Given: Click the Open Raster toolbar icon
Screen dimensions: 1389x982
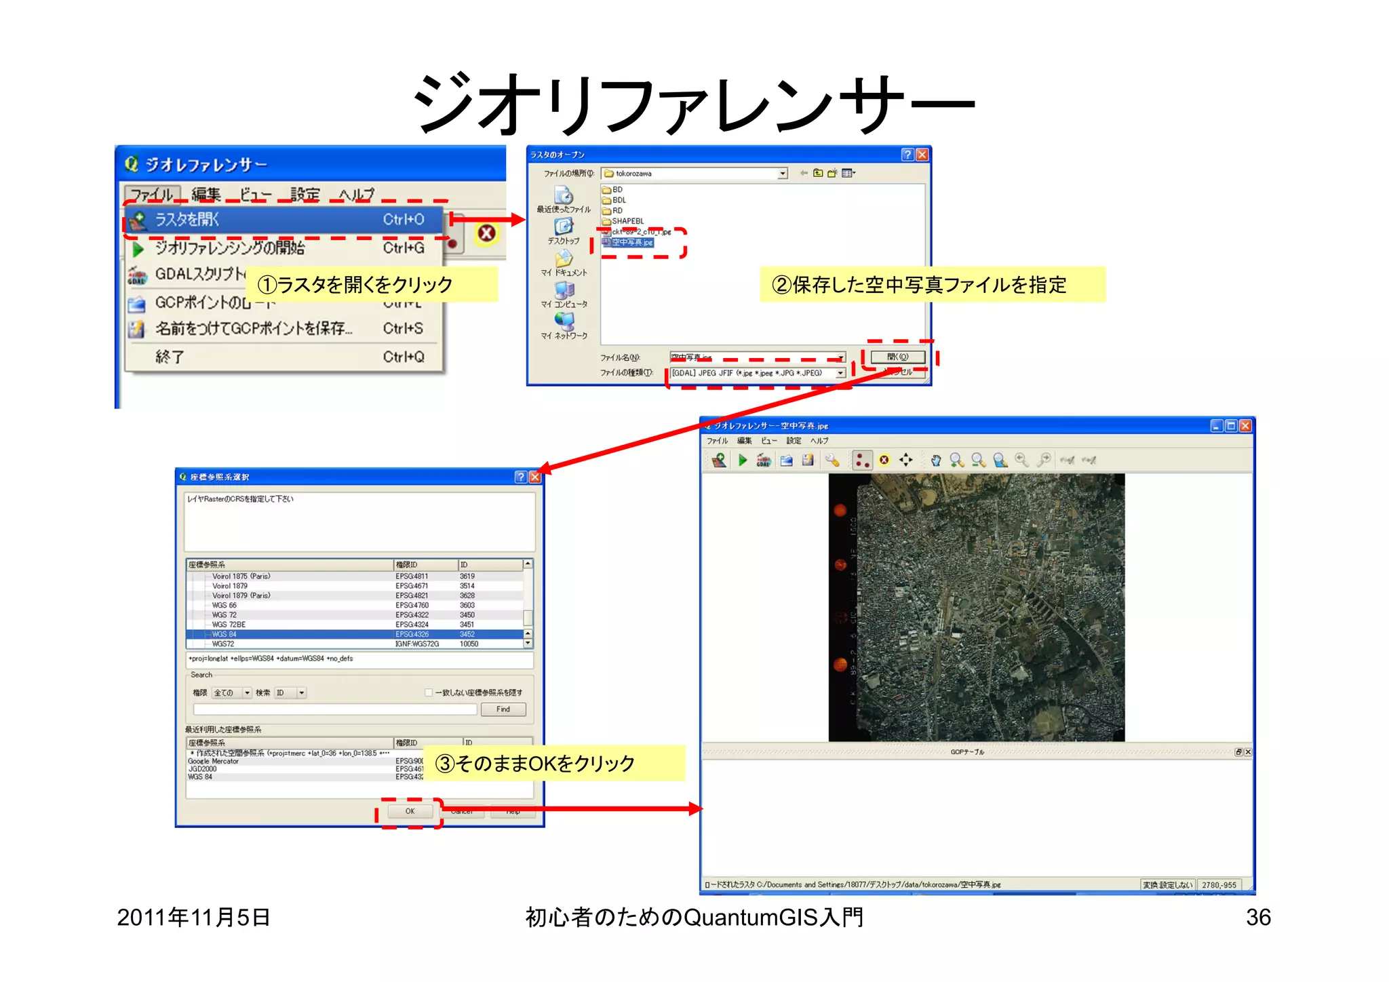Looking at the screenshot, I should 719,460.
